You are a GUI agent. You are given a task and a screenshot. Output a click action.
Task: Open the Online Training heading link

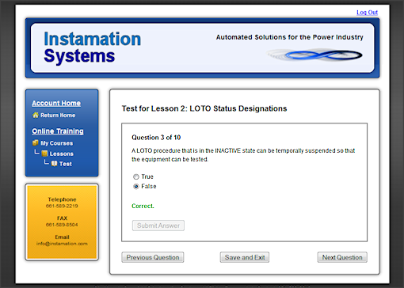pyautogui.click(x=58, y=131)
